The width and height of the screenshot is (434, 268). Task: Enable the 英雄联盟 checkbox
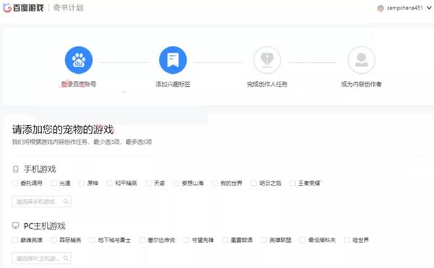[x=264, y=240]
